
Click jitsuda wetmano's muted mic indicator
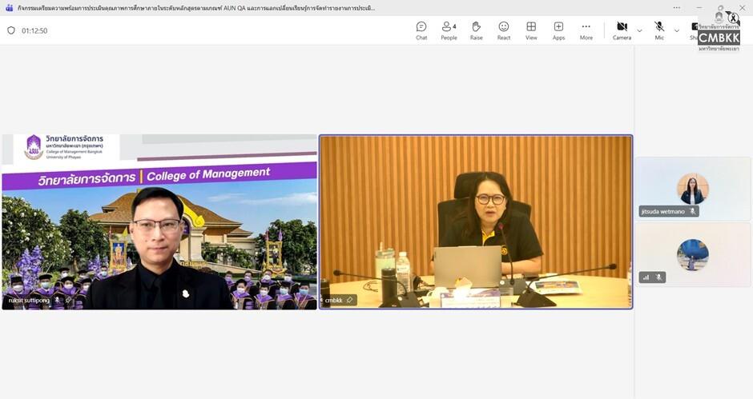click(693, 211)
